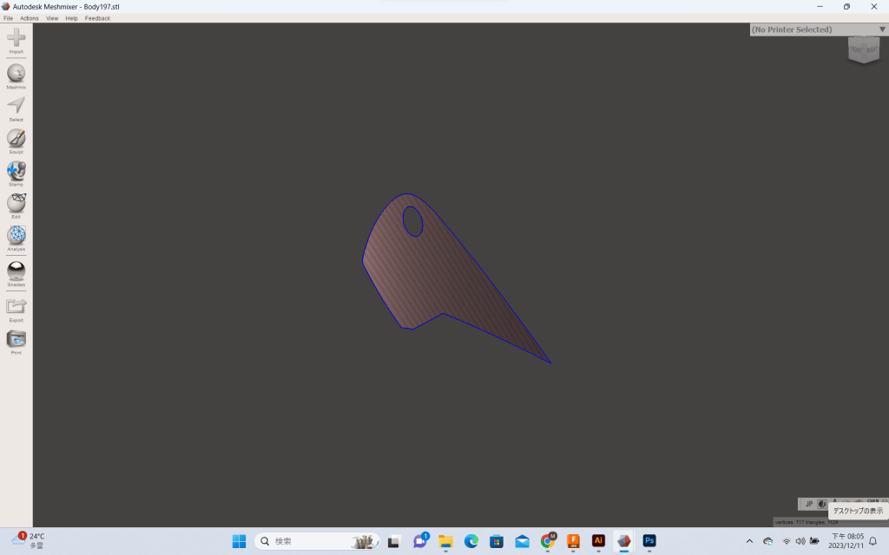Click the Import tool icon
The image size is (889, 555).
click(x=16, y=38)
